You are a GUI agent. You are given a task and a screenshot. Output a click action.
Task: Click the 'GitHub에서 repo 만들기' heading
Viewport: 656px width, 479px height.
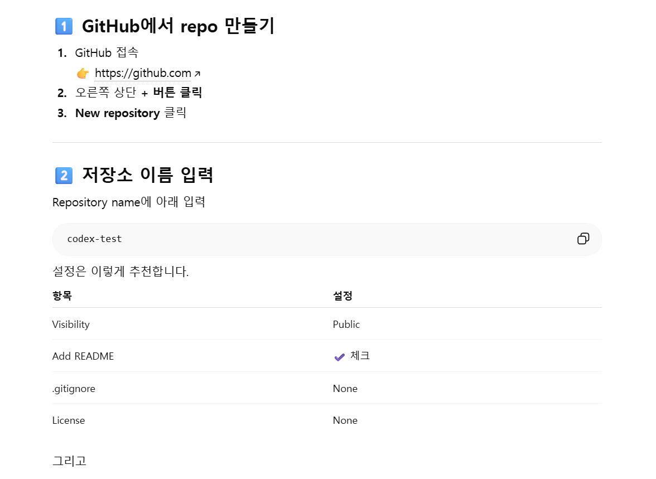(179, 26)
